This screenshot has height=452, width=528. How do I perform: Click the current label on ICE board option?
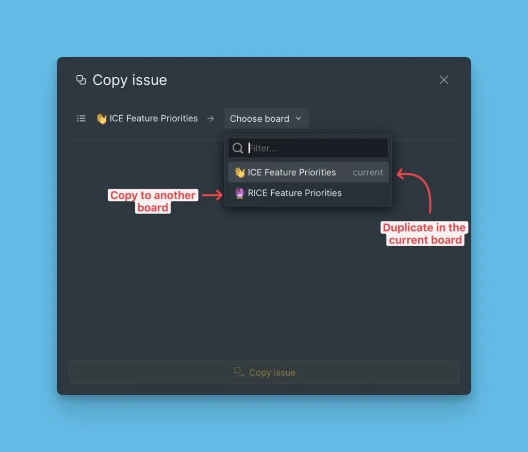point(368,172)
